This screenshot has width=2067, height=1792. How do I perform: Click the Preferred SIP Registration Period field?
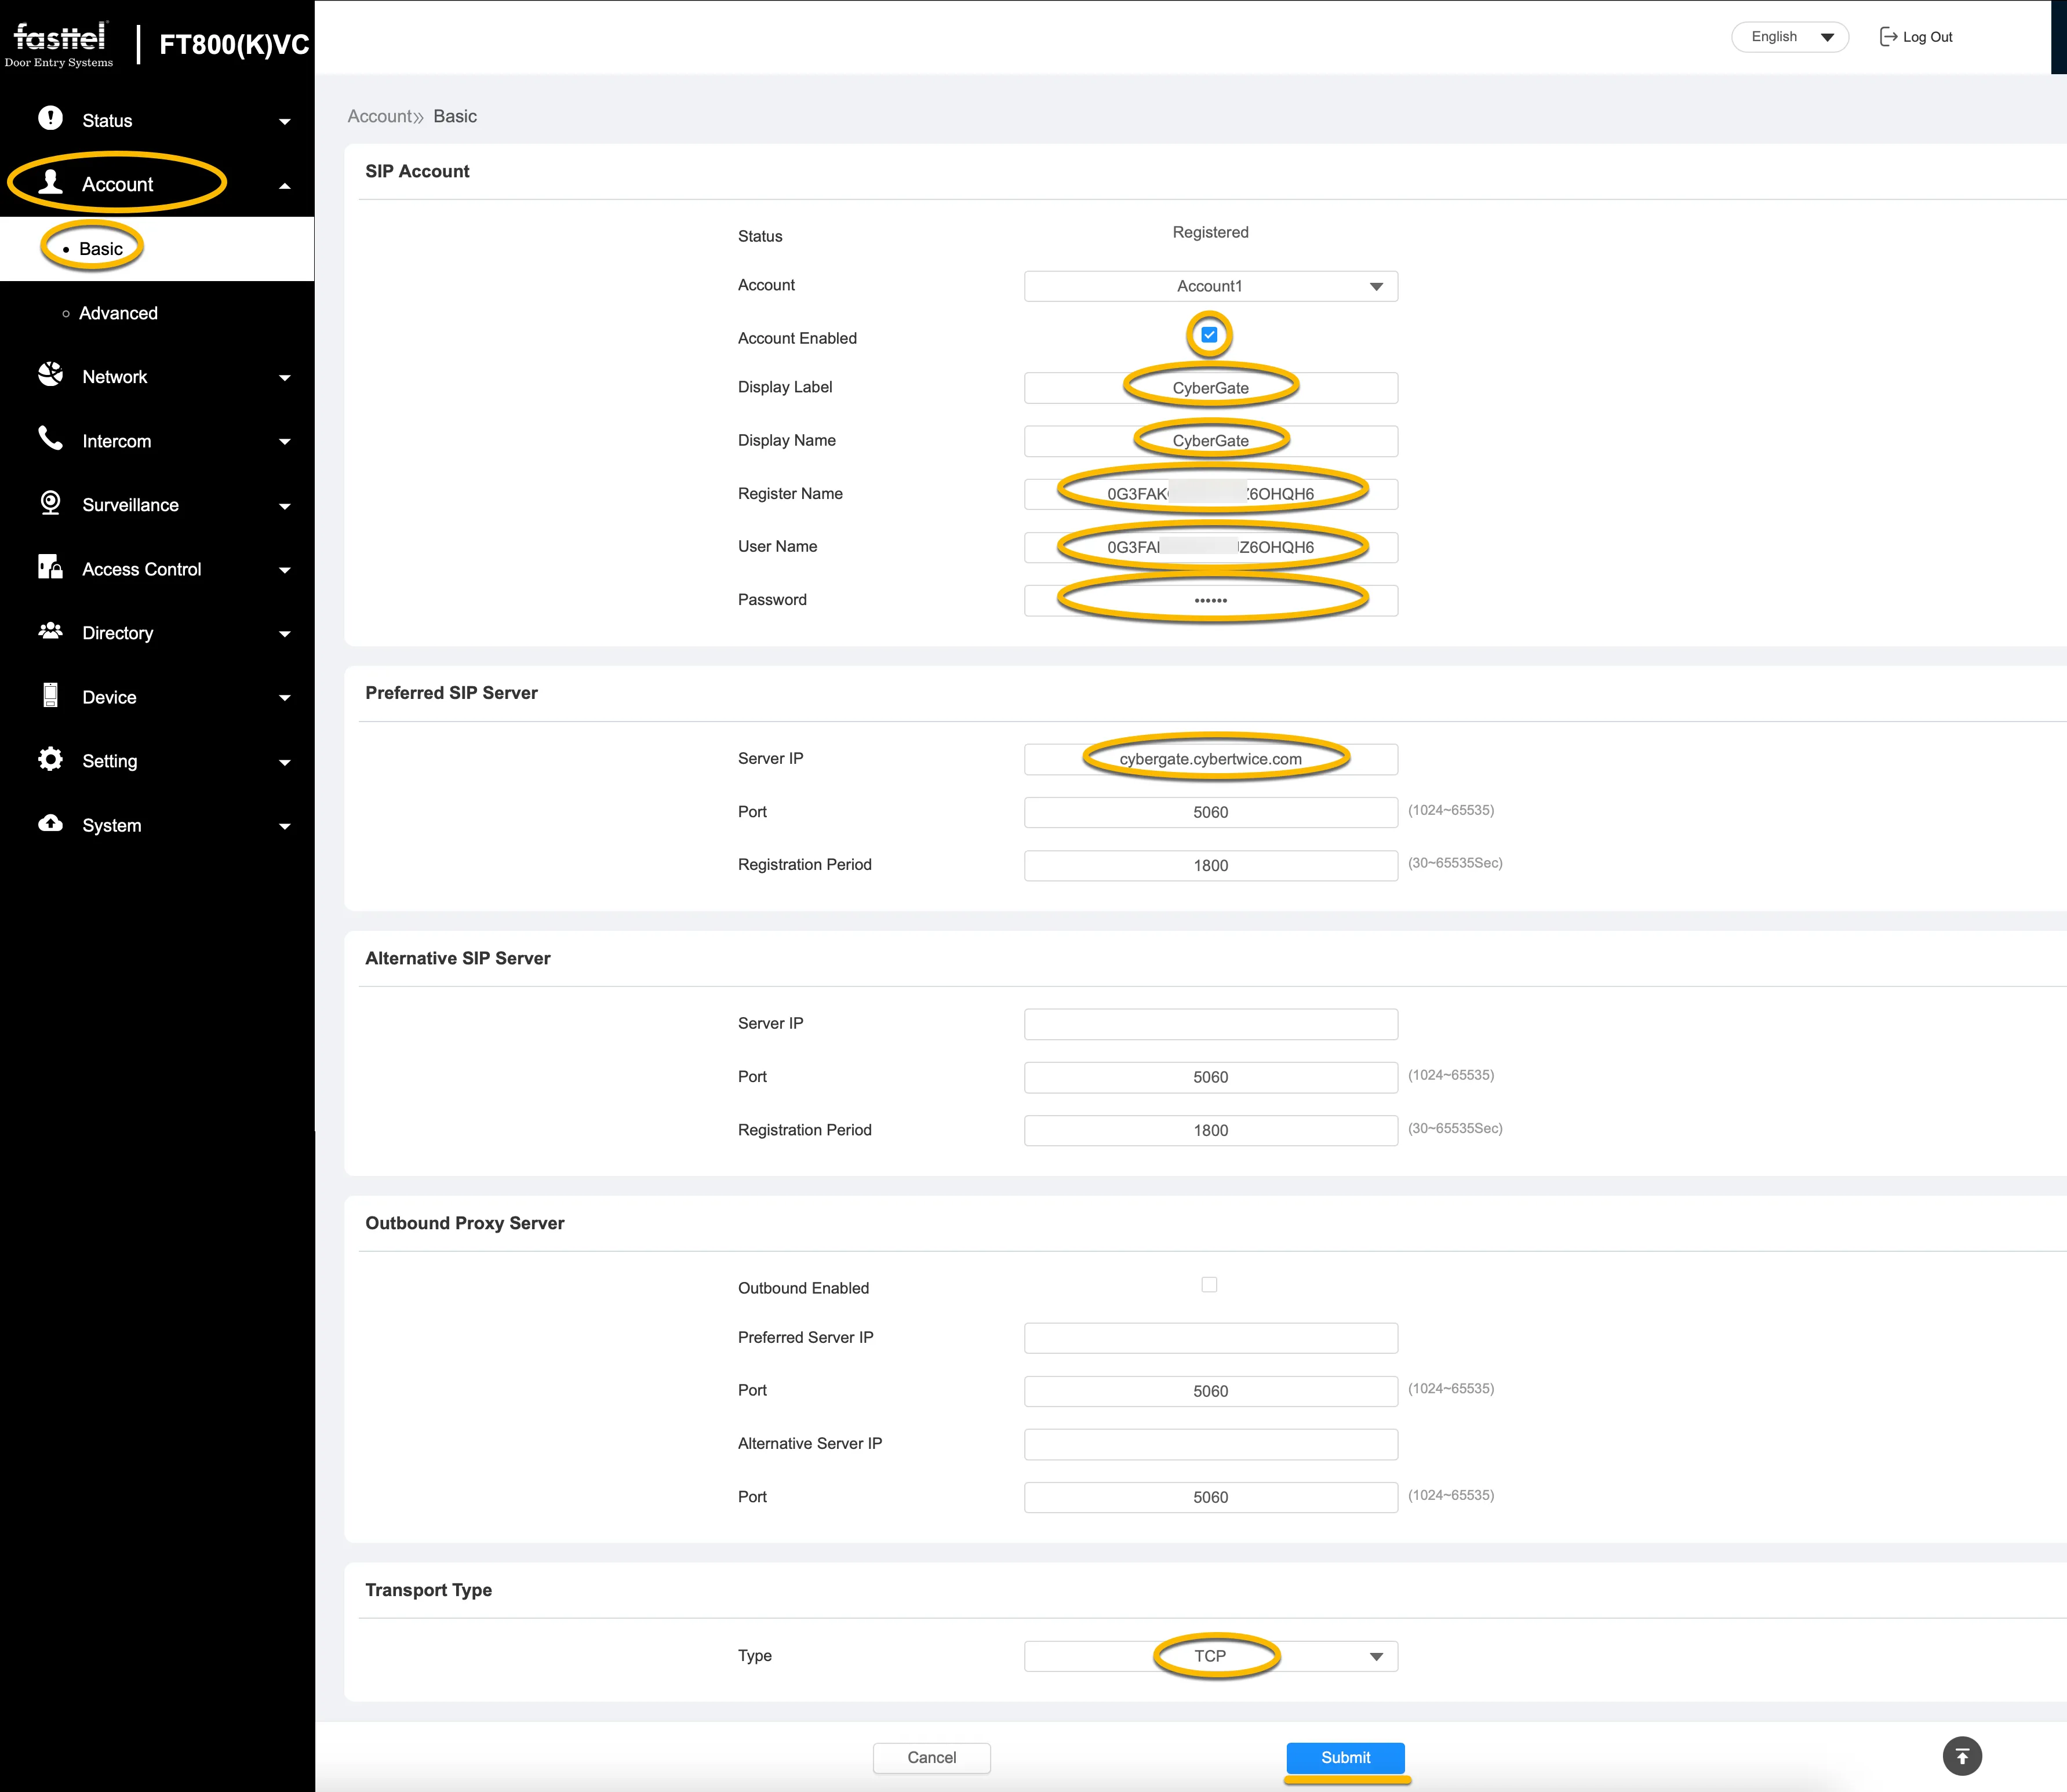click(1210, 865)
